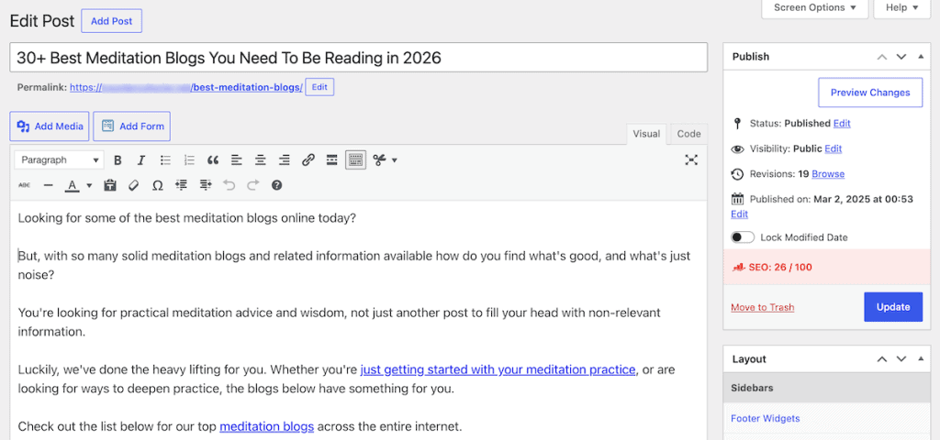Image resolution: width=940 pixels, height=440 pixels.
Task: Click the Preview Changes button
Action: click(x=870, y=93)
